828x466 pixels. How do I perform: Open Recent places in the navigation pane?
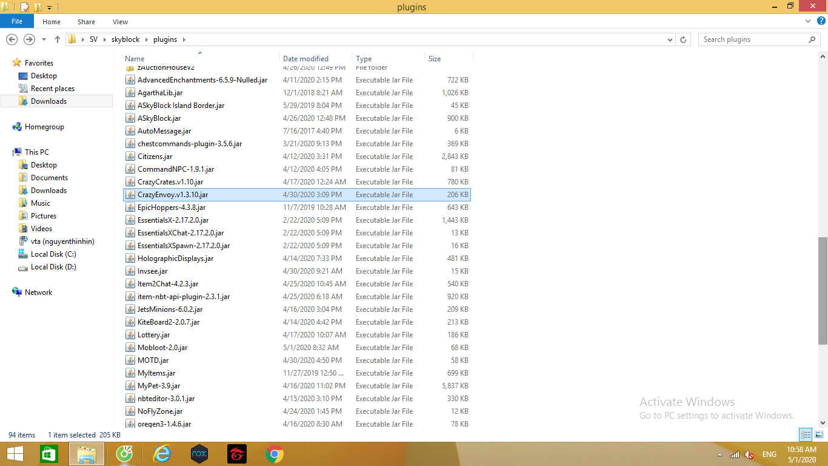pyautogui.click(x=52, y=89)
